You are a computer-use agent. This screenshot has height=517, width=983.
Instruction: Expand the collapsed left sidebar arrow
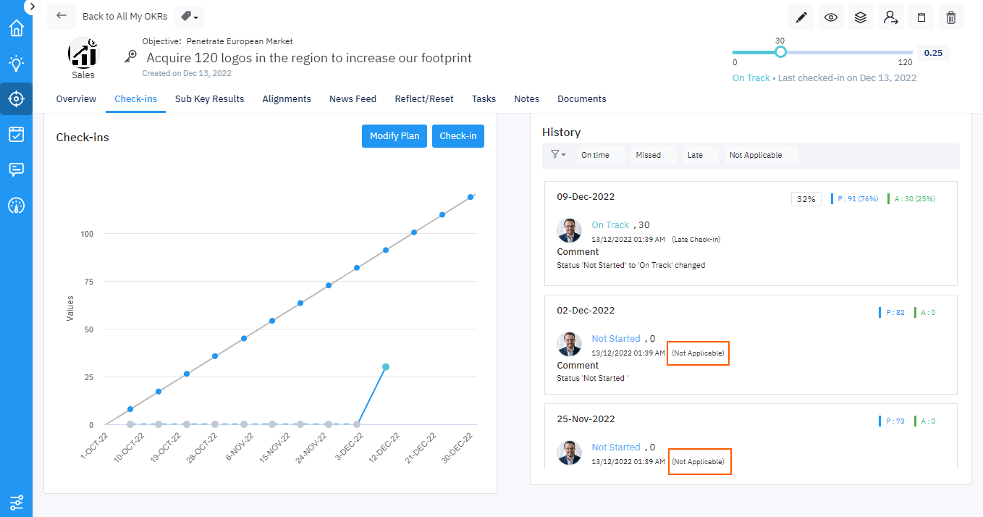pyautogui.click(x=32, y=6)
